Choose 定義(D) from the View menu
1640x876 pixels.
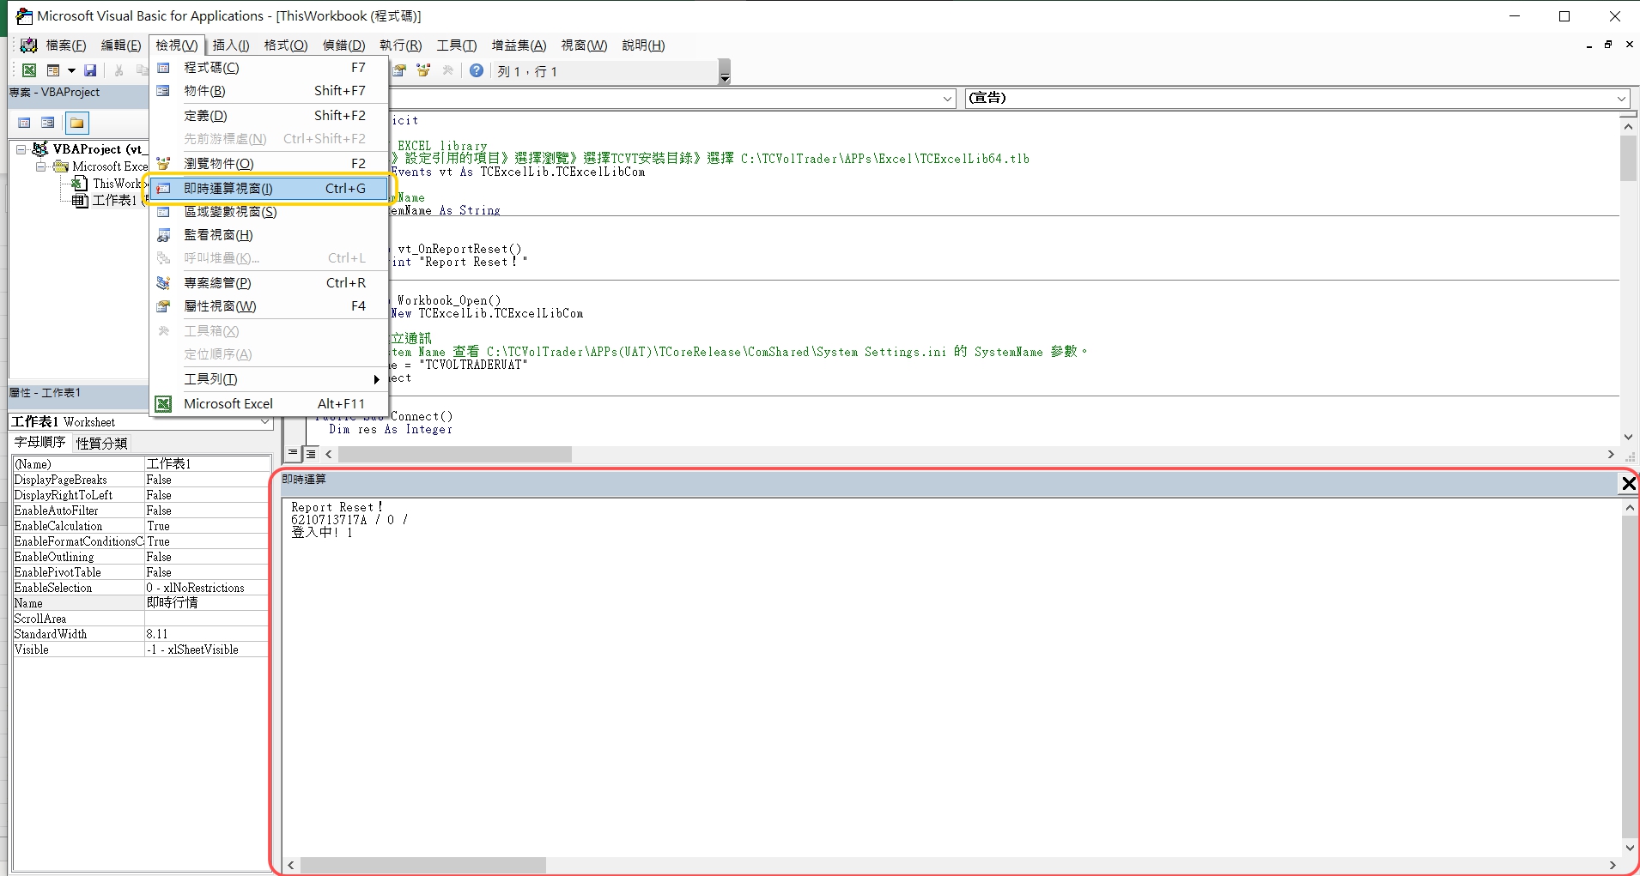(x=270, y=115)
